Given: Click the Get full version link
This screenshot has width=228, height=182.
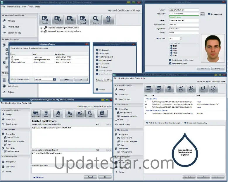Looking at the screenshot, I should [38, 177].
